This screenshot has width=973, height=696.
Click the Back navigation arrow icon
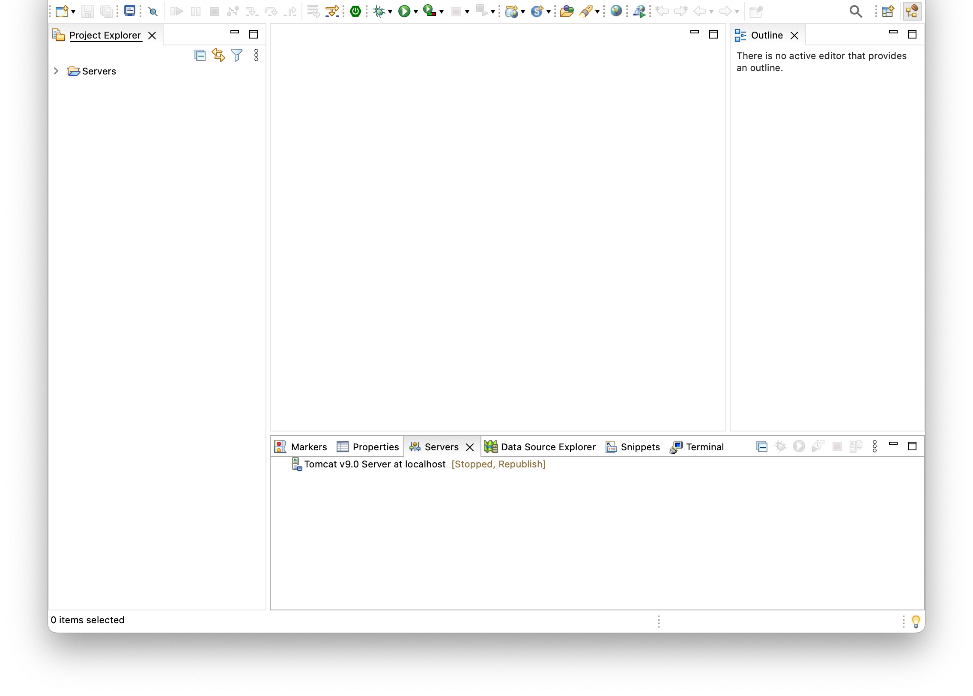(699, 11)
